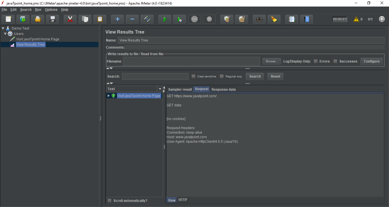Open the Help toolbar icon
Viewport: 389px width, 207px height.
[x=306, y=19]
